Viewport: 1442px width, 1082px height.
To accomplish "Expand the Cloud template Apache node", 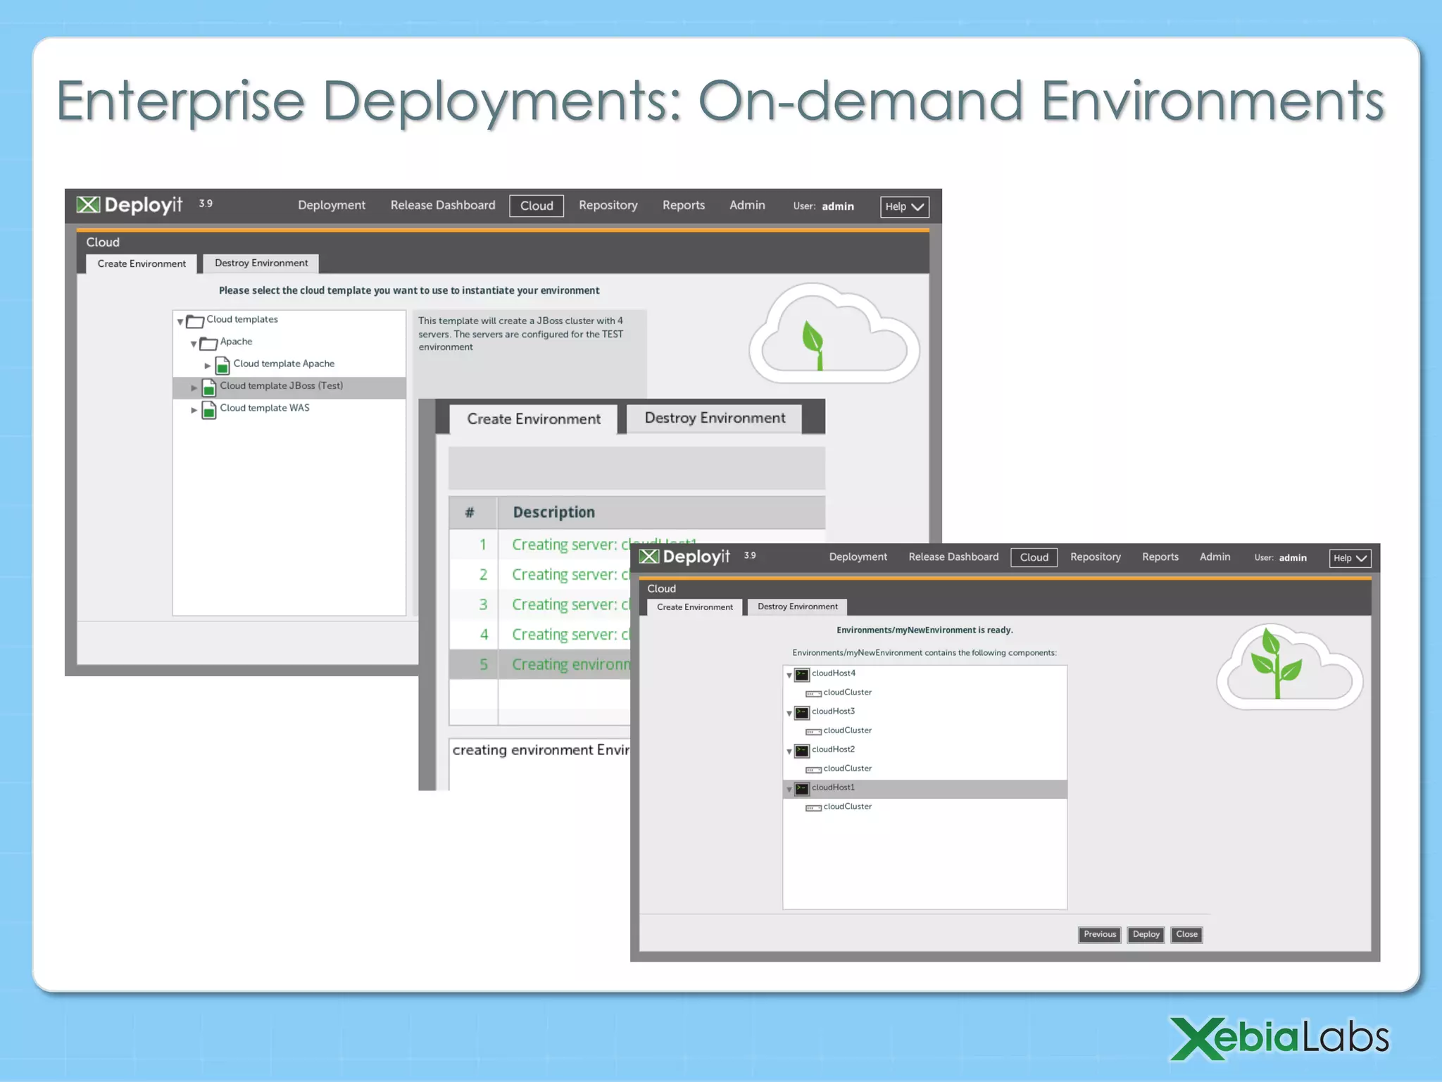I will point(208,366).
